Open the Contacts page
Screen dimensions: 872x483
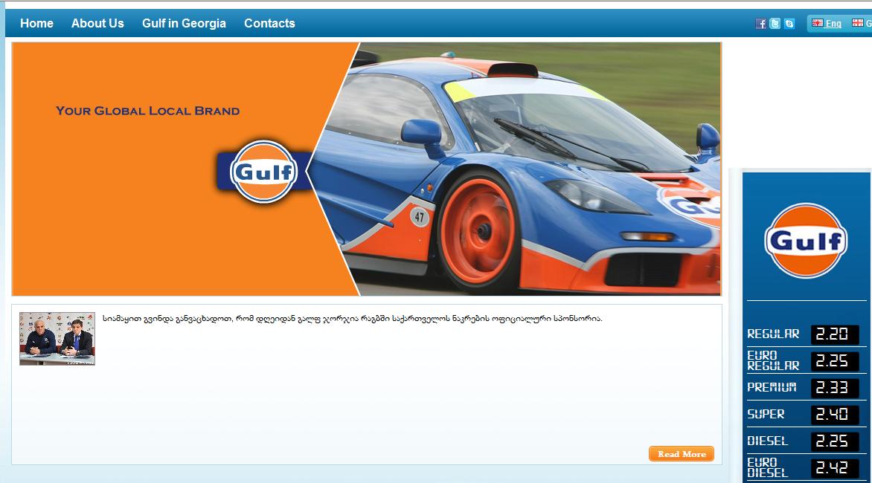point(269,23)
